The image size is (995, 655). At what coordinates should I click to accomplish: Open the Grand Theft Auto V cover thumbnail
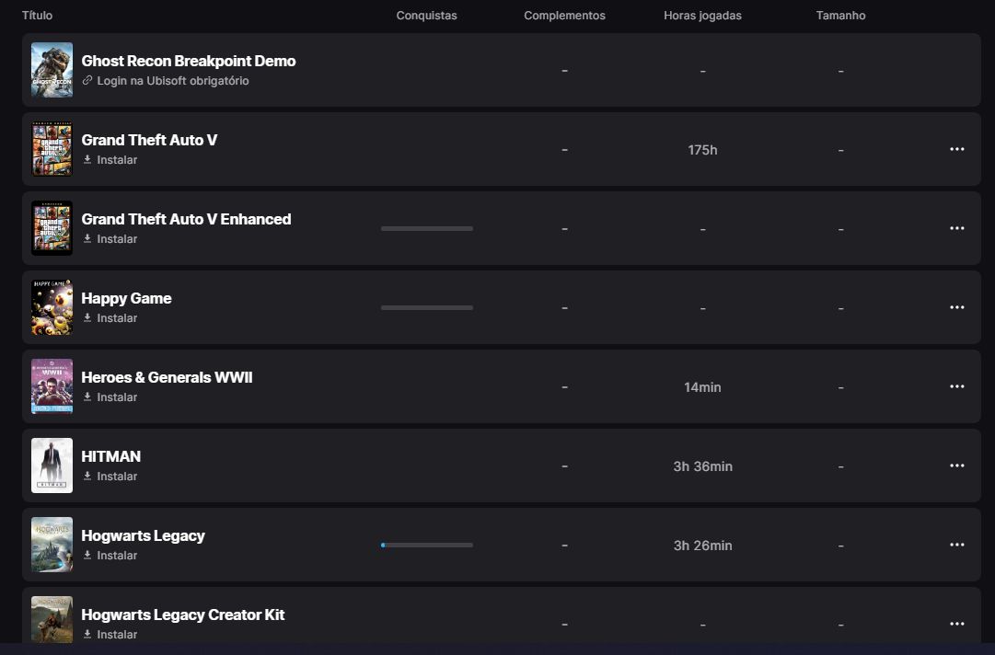tap(52, 149)
